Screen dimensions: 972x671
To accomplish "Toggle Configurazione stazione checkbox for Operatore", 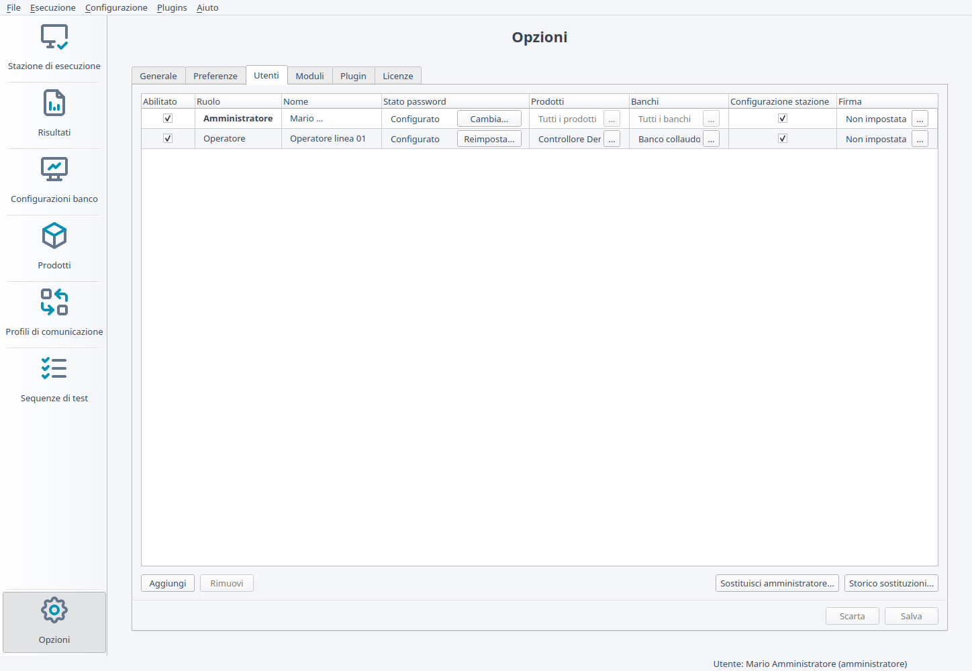I will [783, 138].
